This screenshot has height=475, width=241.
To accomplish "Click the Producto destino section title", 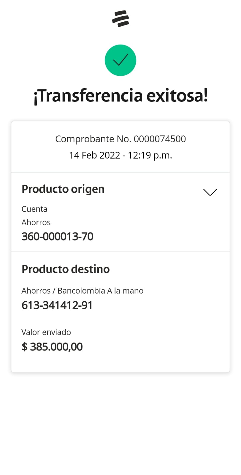I will pos(66,269).
